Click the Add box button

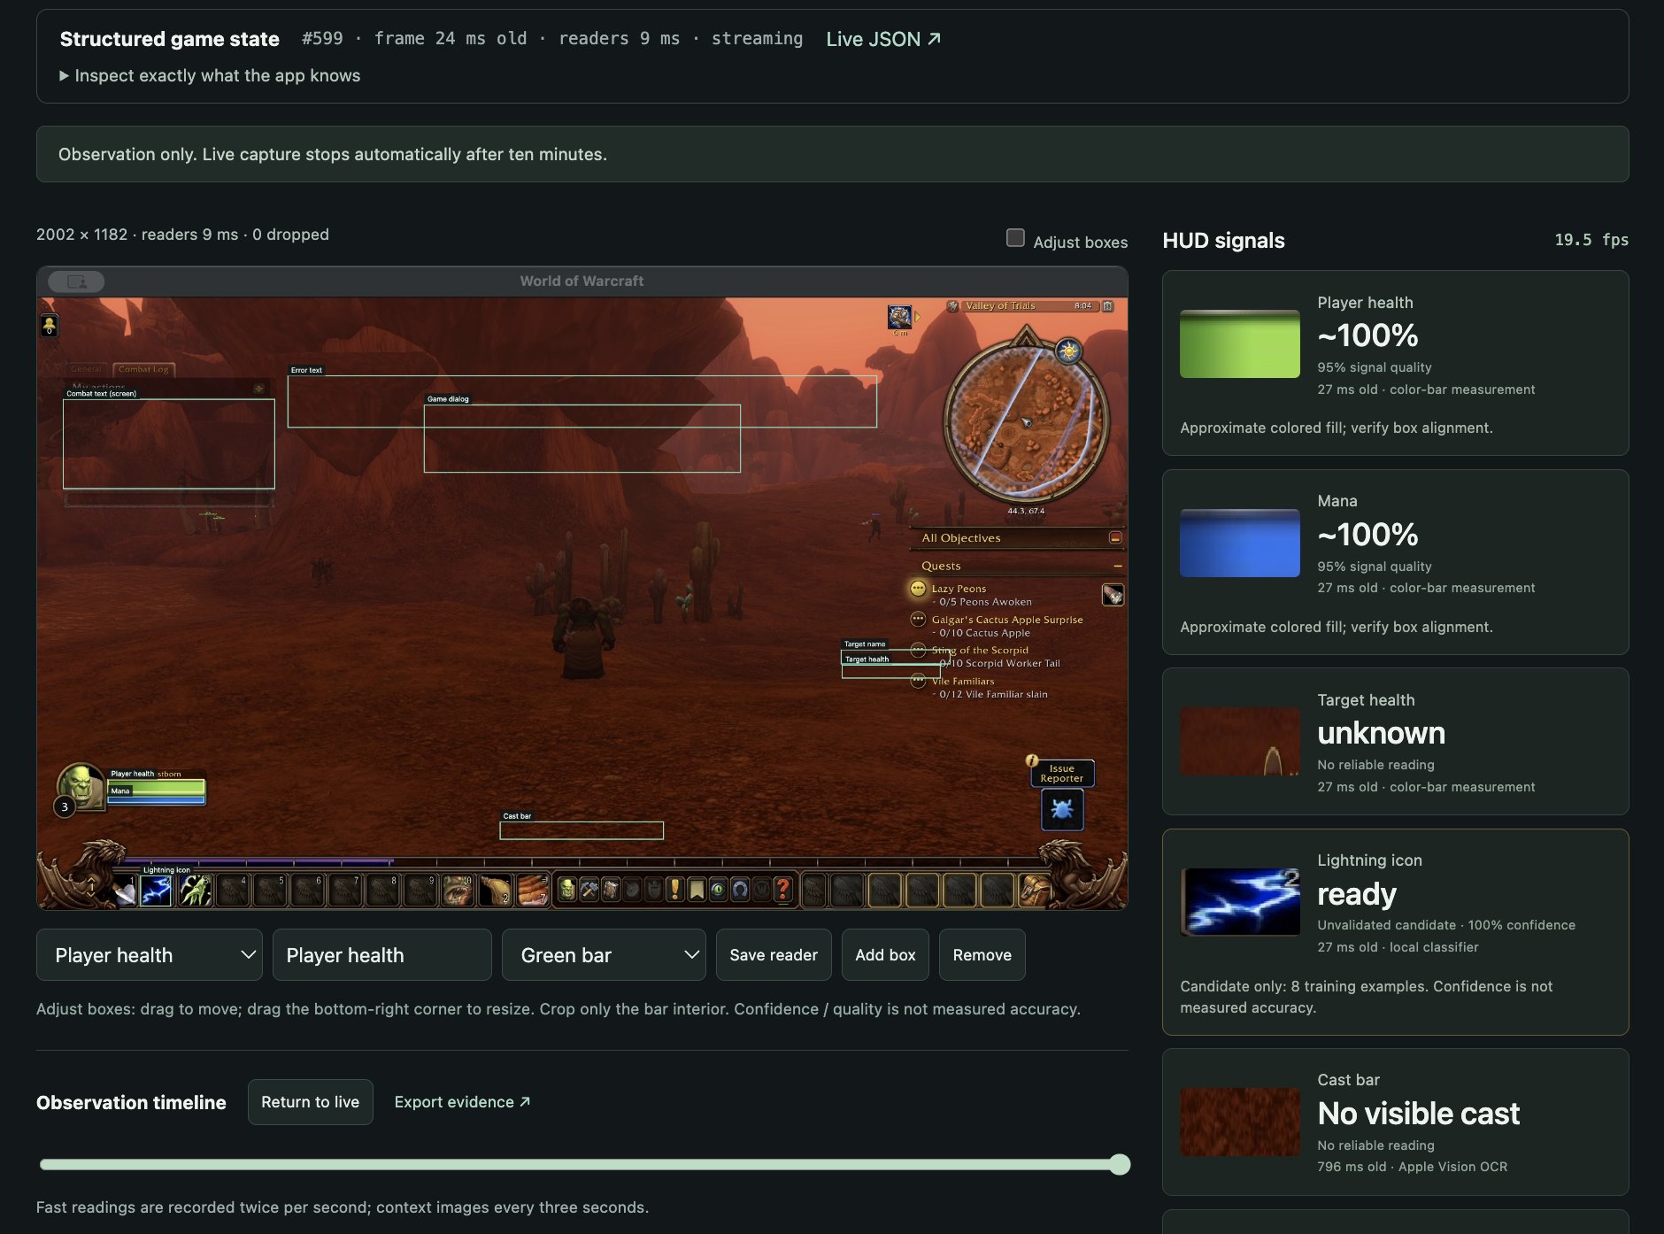tap(885, 955)
